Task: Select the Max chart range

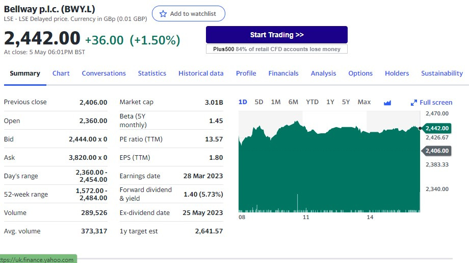Action: coord(364,102)
